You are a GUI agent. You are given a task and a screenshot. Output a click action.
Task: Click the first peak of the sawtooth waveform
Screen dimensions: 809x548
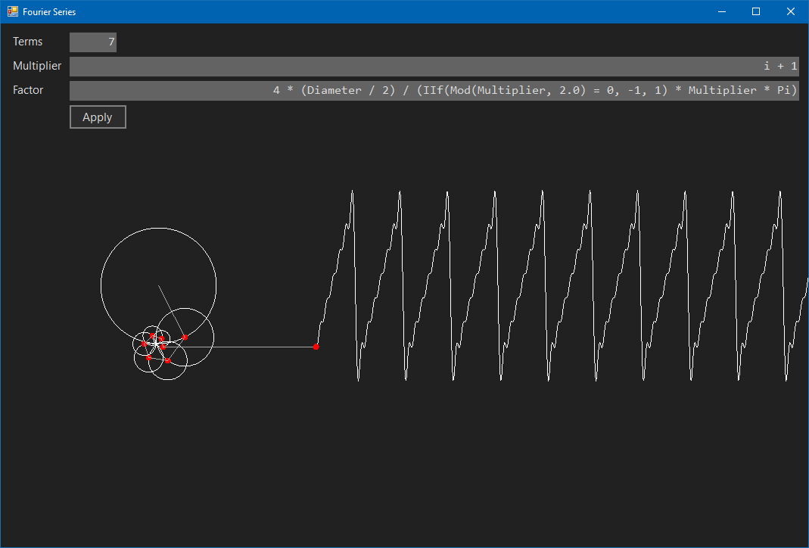pos(353,191)
